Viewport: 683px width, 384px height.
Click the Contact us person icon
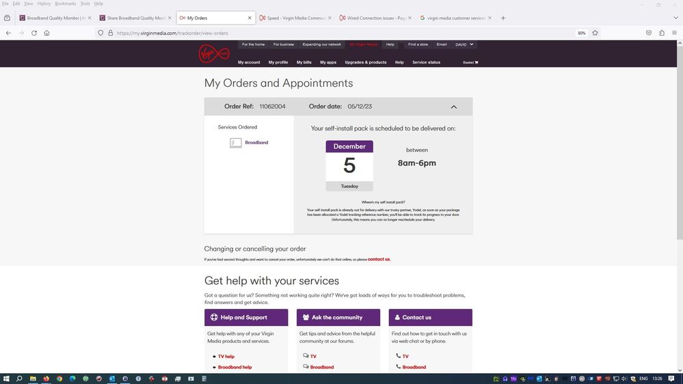tap(397, 318)
